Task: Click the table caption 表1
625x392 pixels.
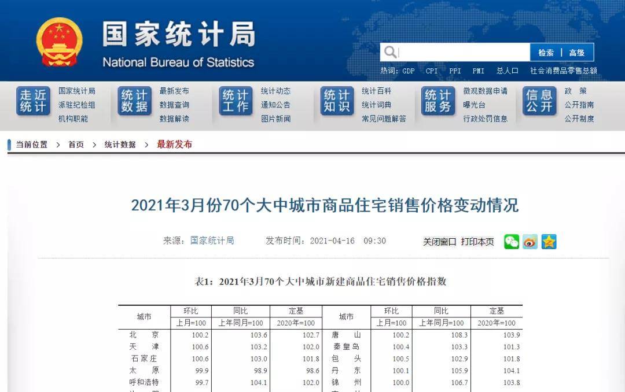Action: pyautogui.click(x=321, y=282)
